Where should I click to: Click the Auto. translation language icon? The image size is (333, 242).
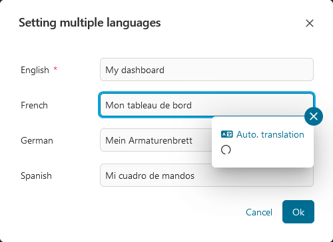click(x=226, y=134)
